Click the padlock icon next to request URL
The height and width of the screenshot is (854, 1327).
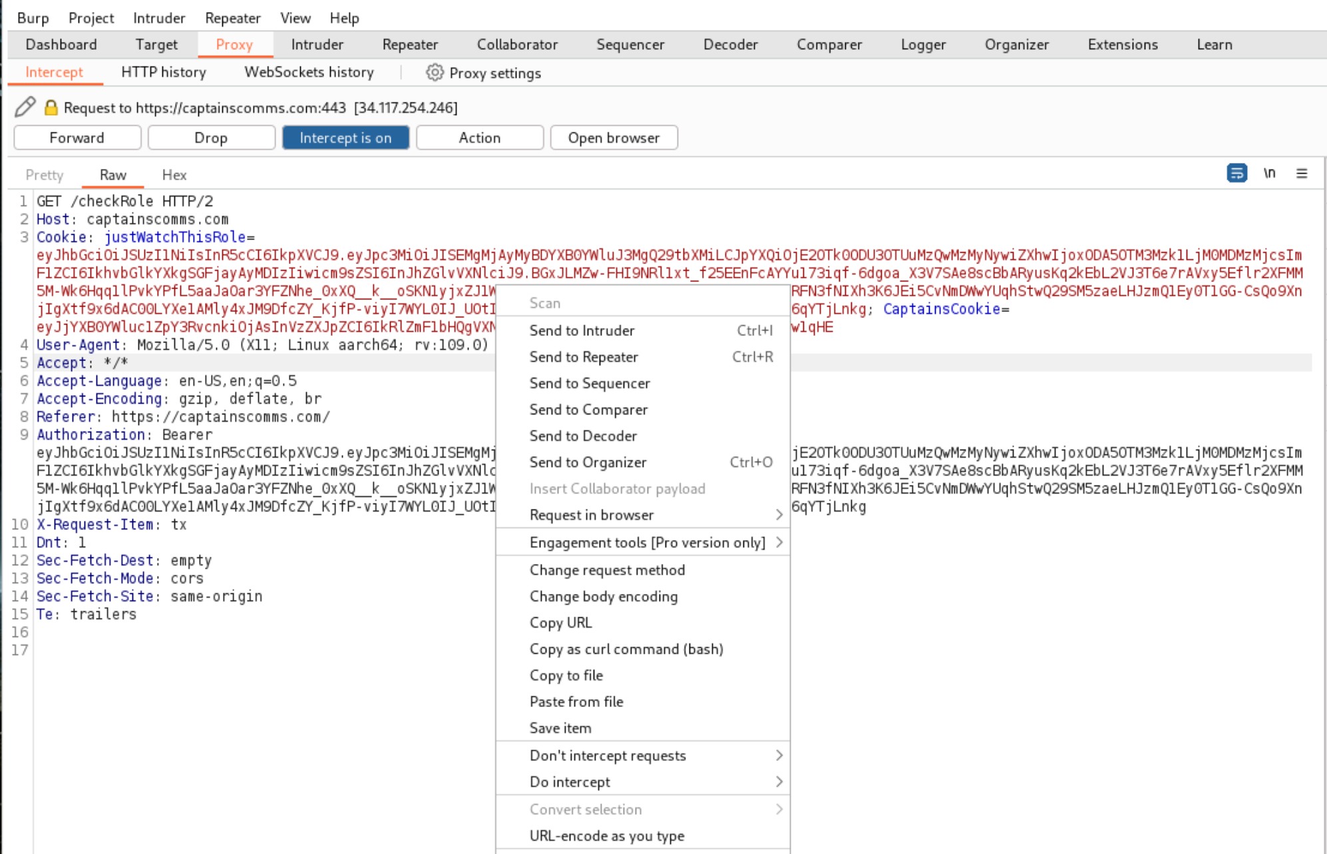point(51,107)
